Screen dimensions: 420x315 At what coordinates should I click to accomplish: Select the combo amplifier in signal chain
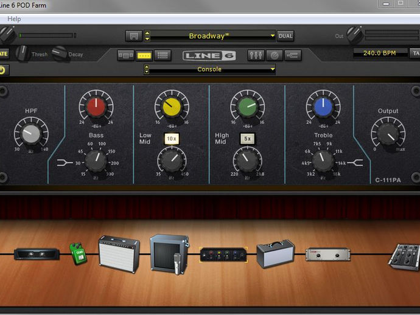point(119,254)
